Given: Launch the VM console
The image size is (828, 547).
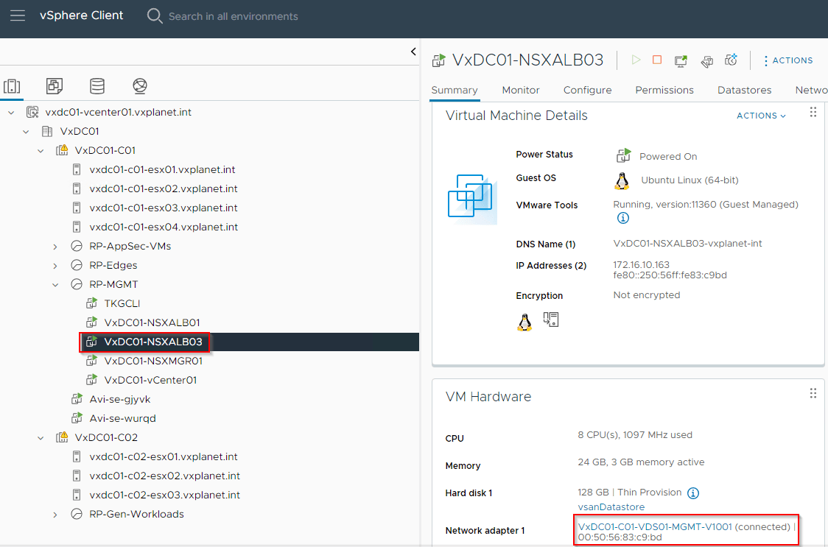Looking at the screenshot, I should pyautogui.click(x=681, y=60).
